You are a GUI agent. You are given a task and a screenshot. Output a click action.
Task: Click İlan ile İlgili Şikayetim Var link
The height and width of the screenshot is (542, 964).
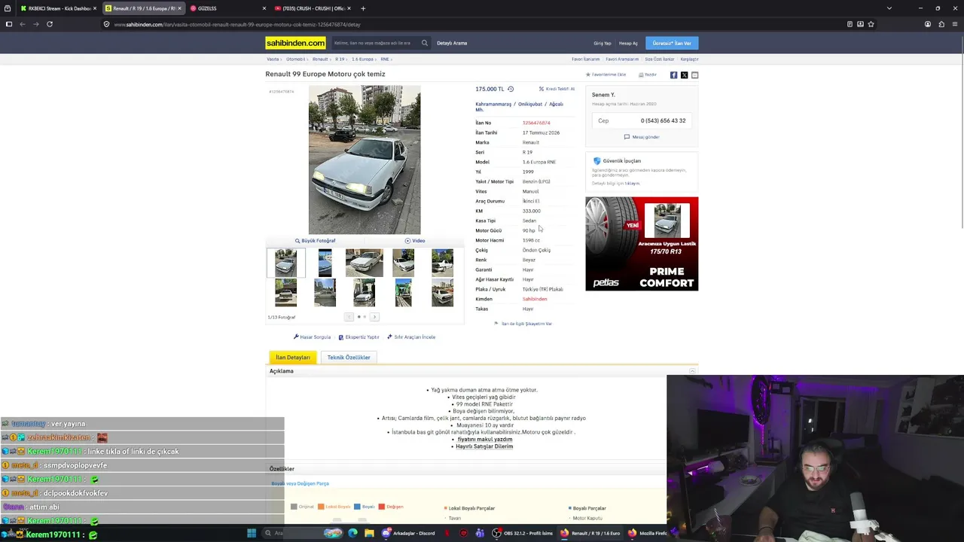point(523,324)
